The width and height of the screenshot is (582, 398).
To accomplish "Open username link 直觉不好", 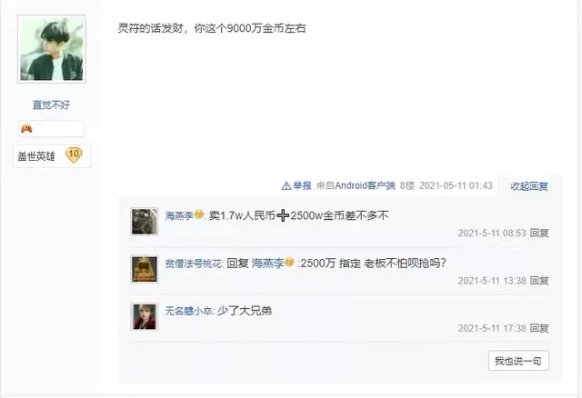I will (51, 105).
